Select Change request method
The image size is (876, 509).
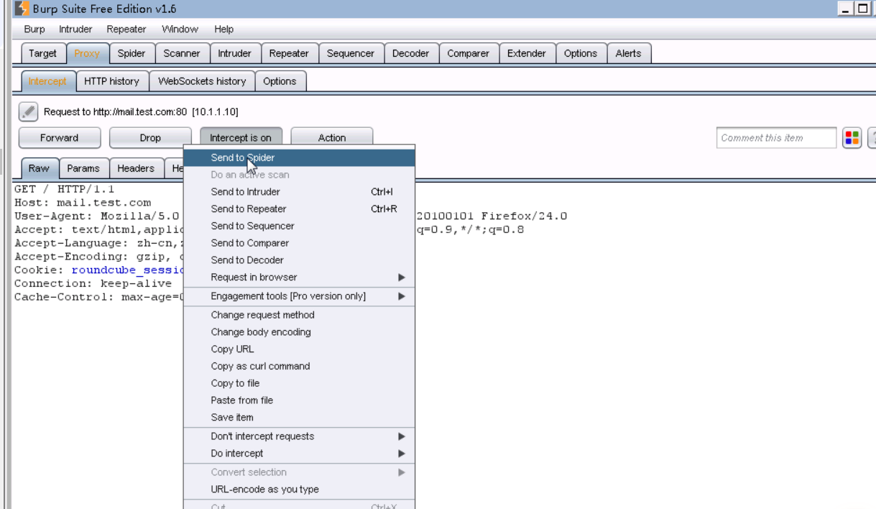tap(299, 315)
